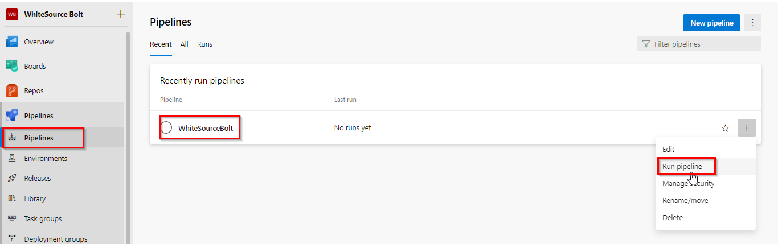Click the Filter pipelines input field
The image size is (778, 244).
(x=699, y=44)
